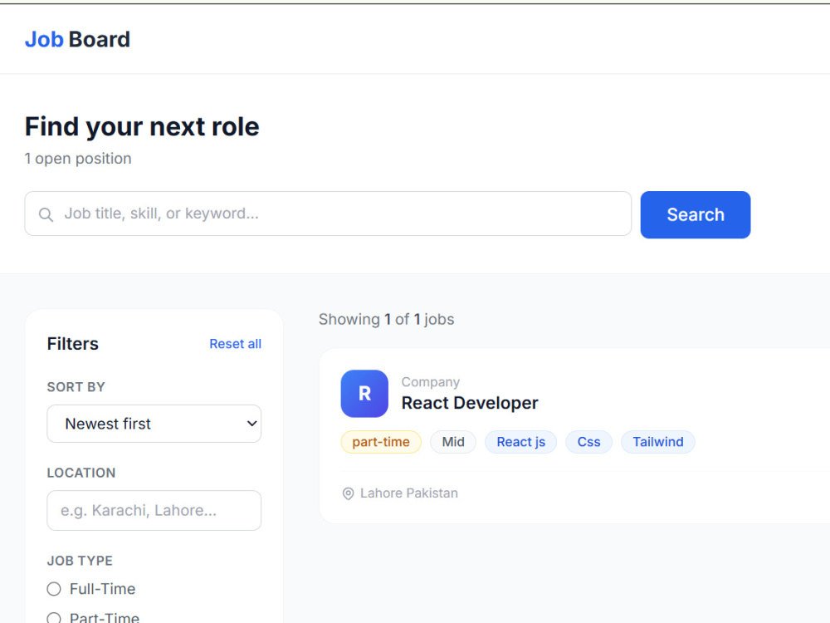
Task: Click the Tailwind skill tag
Action: [x=658, y=442]
